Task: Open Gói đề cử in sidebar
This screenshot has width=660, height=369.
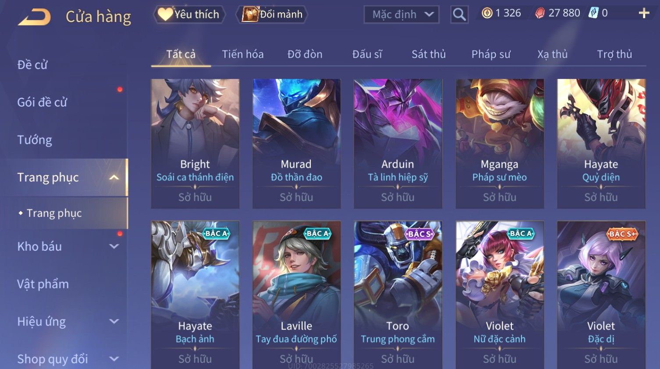Action: click(x=42, y=102)
